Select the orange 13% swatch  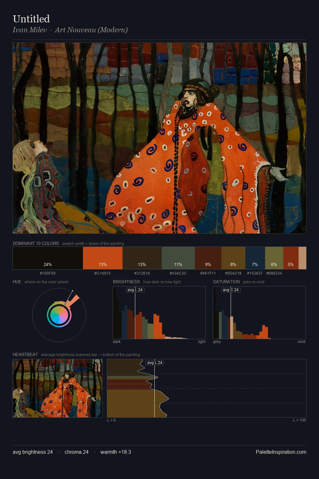[x=103, y=258]
